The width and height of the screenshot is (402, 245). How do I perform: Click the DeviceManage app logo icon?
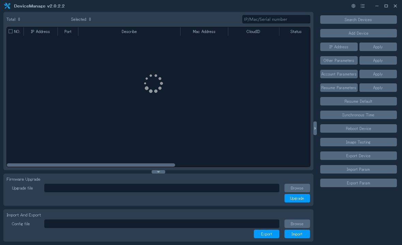(7, 6)
